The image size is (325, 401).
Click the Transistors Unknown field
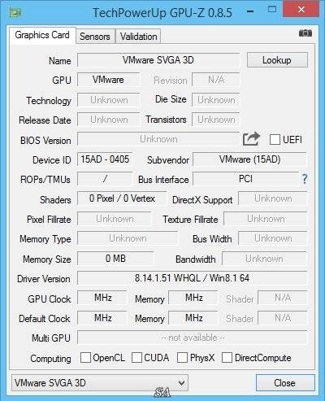click(216, 120)
